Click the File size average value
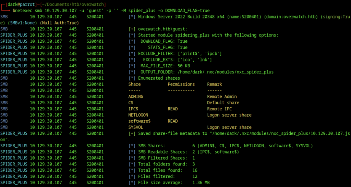Screen dimensions: 351x187 point(201,183)
